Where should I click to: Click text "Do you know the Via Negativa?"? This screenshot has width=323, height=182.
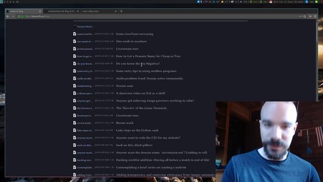138,64
